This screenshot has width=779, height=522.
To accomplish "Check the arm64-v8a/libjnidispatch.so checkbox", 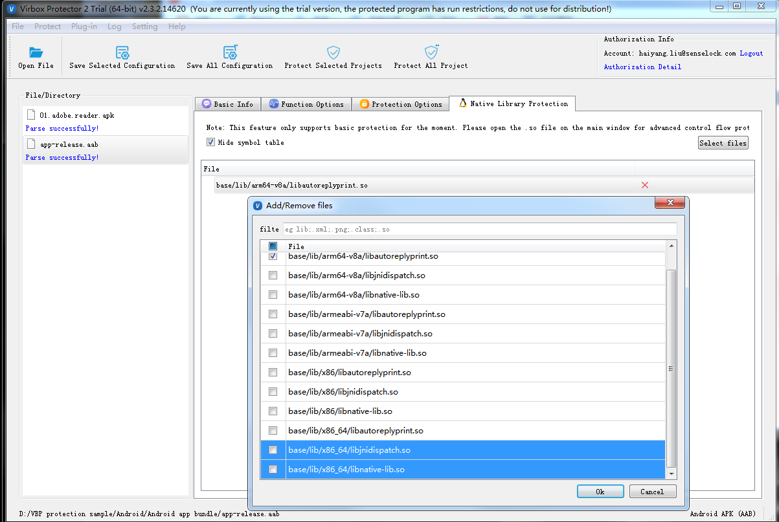I will click(273, 276).
